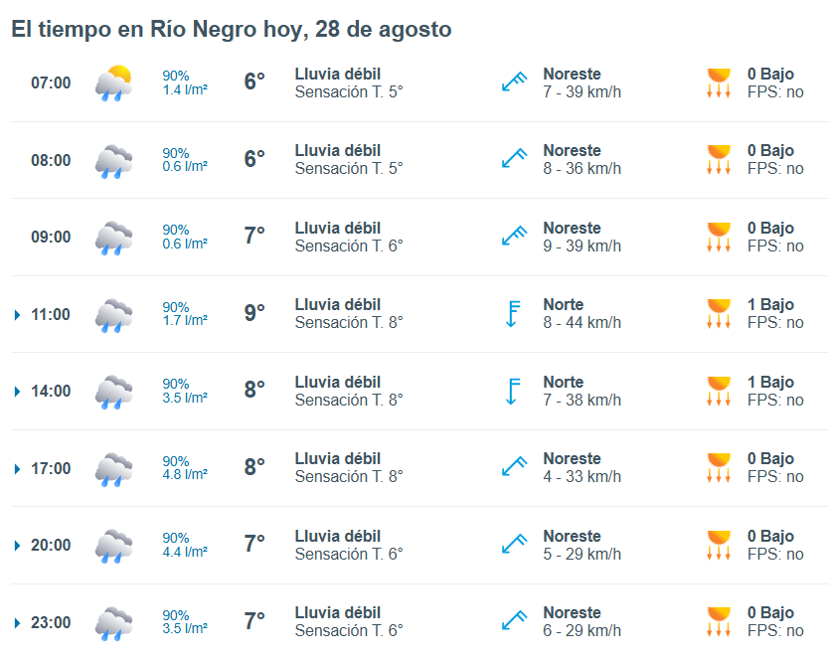This screenshot has height=658, width=829.
Task: Click the Norte wind arrow icon at 14:00
Action: point(512,391)
